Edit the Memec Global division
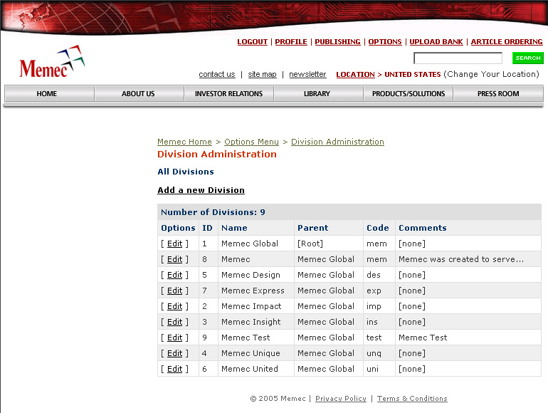 coord(174,244)
